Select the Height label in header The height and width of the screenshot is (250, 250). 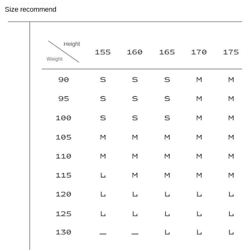click(x=72, y=44)
